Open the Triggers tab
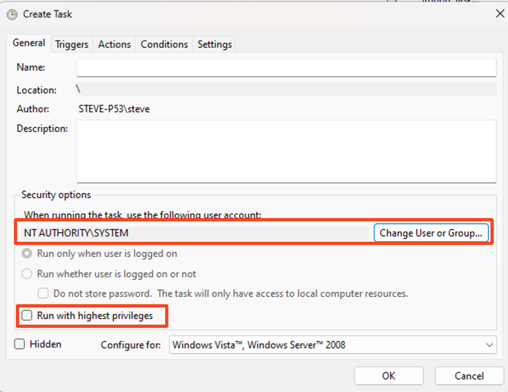Screen dimensions: 508x392 (72, 45)
